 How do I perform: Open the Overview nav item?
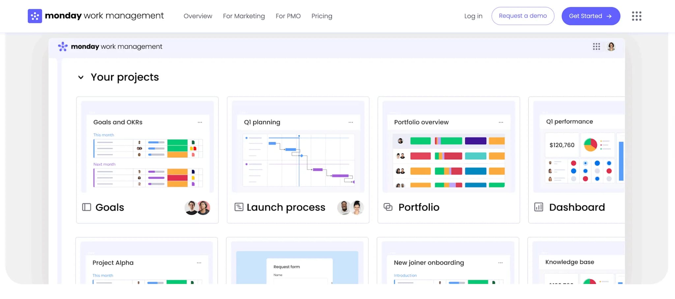(198, 16)
